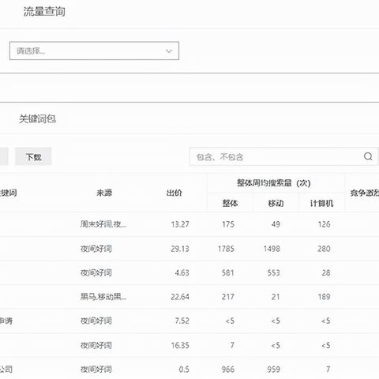Click the 来源 column header

point(104,193)
